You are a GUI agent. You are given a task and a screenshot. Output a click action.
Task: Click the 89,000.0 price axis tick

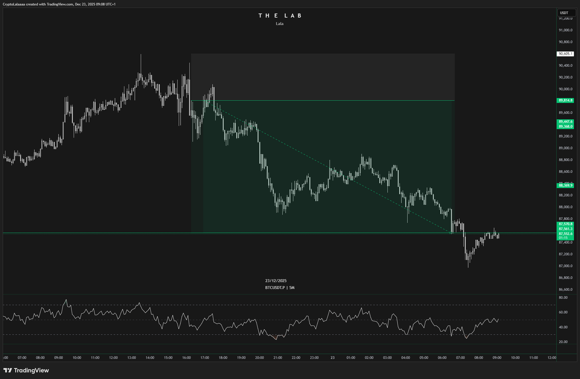[565, 148]
